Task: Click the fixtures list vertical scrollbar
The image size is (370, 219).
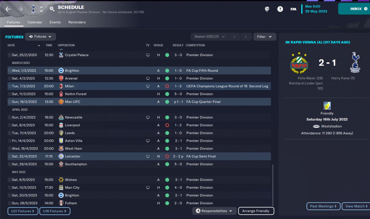Action: (273, 185)
